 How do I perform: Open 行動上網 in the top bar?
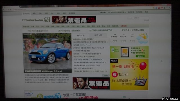point(103,13)
